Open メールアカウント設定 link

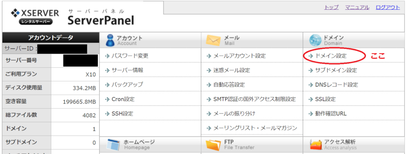click(x=240, y=56)
